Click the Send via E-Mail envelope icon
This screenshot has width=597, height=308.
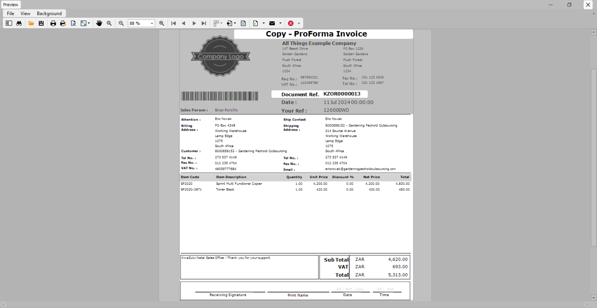pyautogui.click(x=272, y=23)
